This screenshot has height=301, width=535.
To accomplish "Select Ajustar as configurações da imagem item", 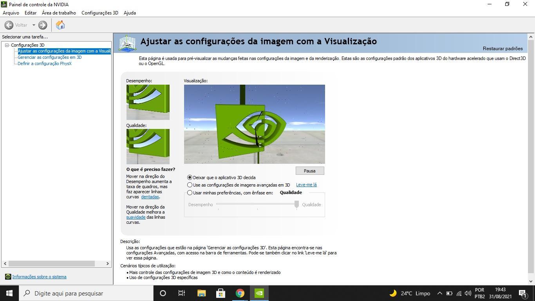I will 64,51.
